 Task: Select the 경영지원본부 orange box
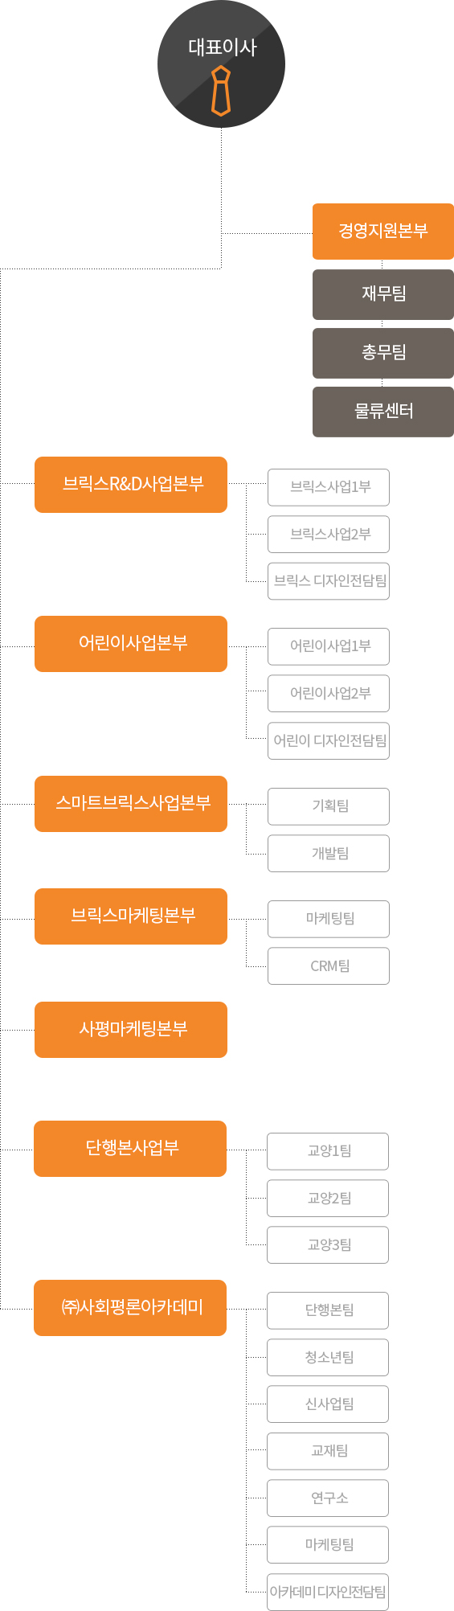click(383, 232)
